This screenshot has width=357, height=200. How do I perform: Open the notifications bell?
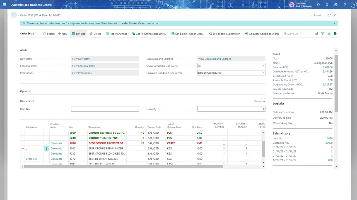(327, 5)
